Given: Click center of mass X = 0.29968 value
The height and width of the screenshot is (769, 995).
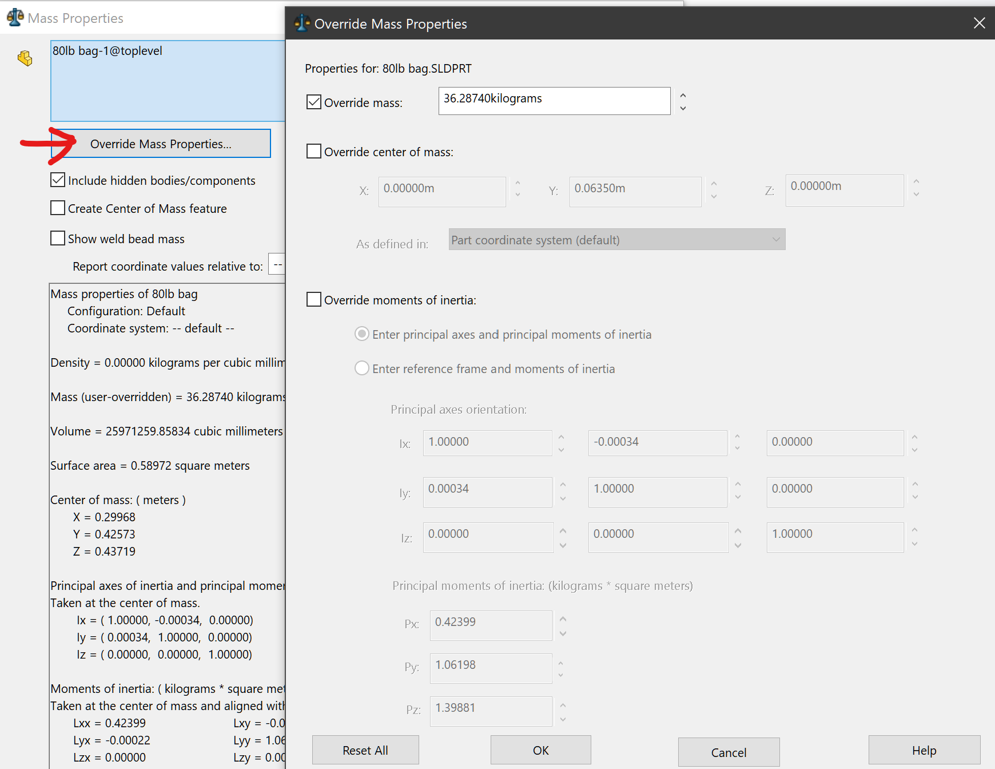Looking at the screenshot, I should (x=104, y=517).
